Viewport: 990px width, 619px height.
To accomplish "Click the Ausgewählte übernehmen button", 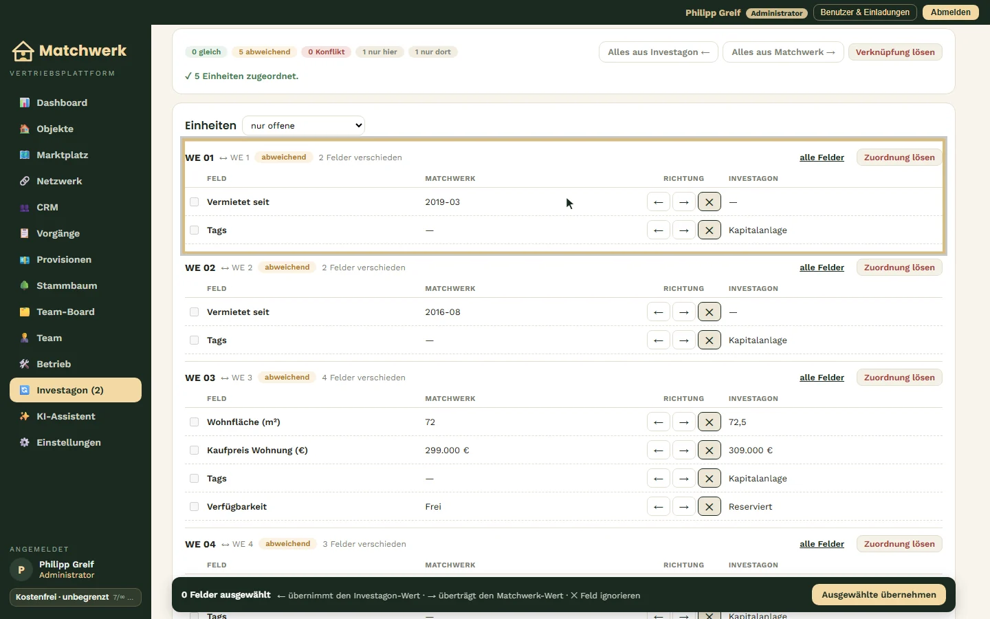I will click(x=879, y=595).
